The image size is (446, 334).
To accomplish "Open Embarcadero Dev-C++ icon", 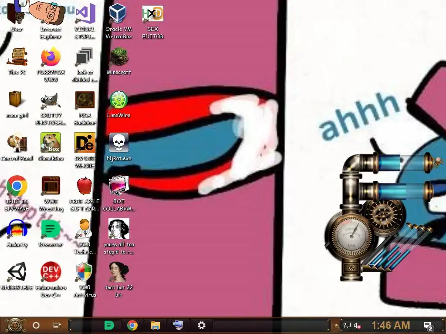I will point(51,280).
